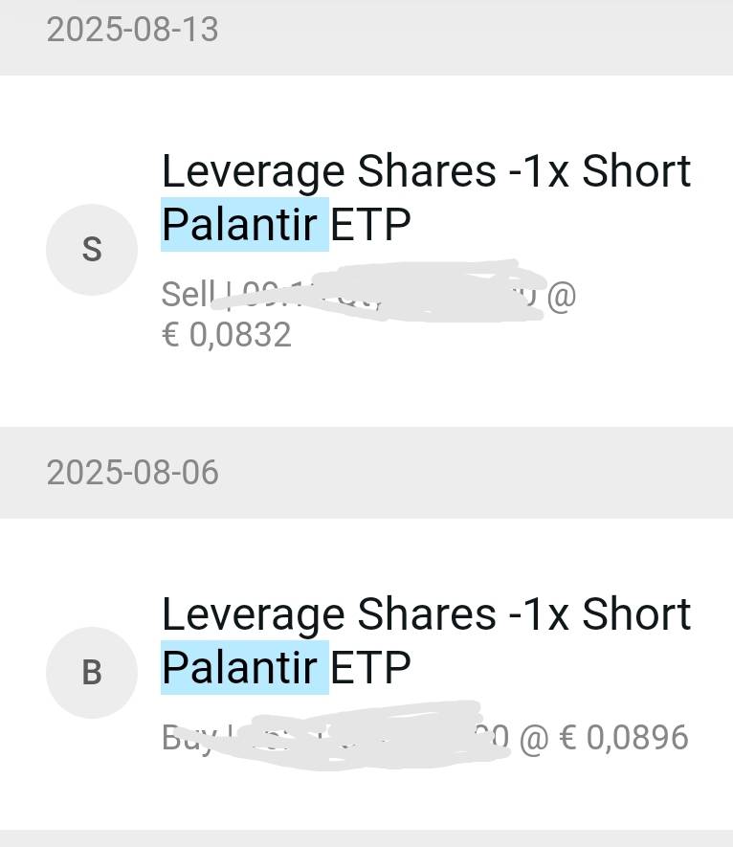The width and height of the screenshot is (733, 847).
Task: Tap the € 0,0832 sell price
Action: coord(227,335)
